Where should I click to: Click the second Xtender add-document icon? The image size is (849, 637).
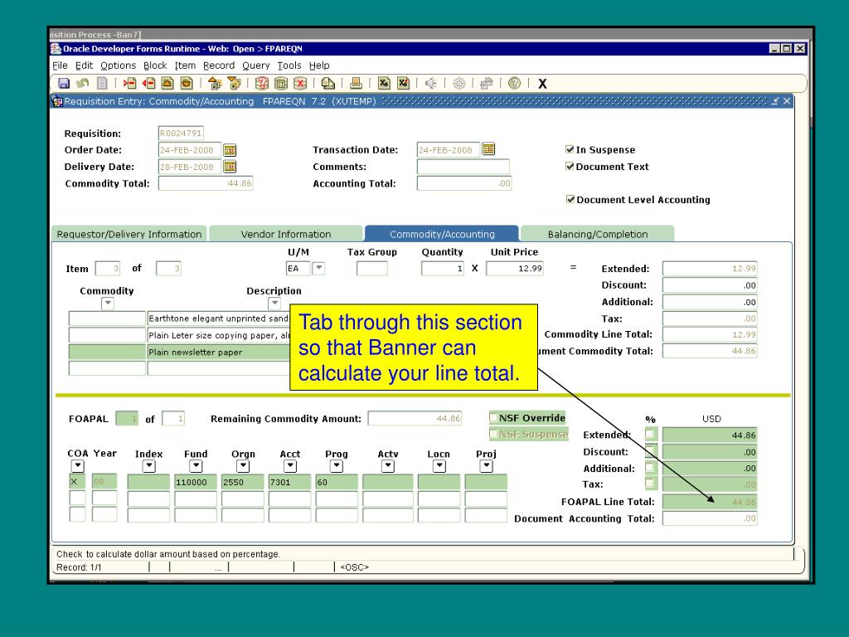404,84
